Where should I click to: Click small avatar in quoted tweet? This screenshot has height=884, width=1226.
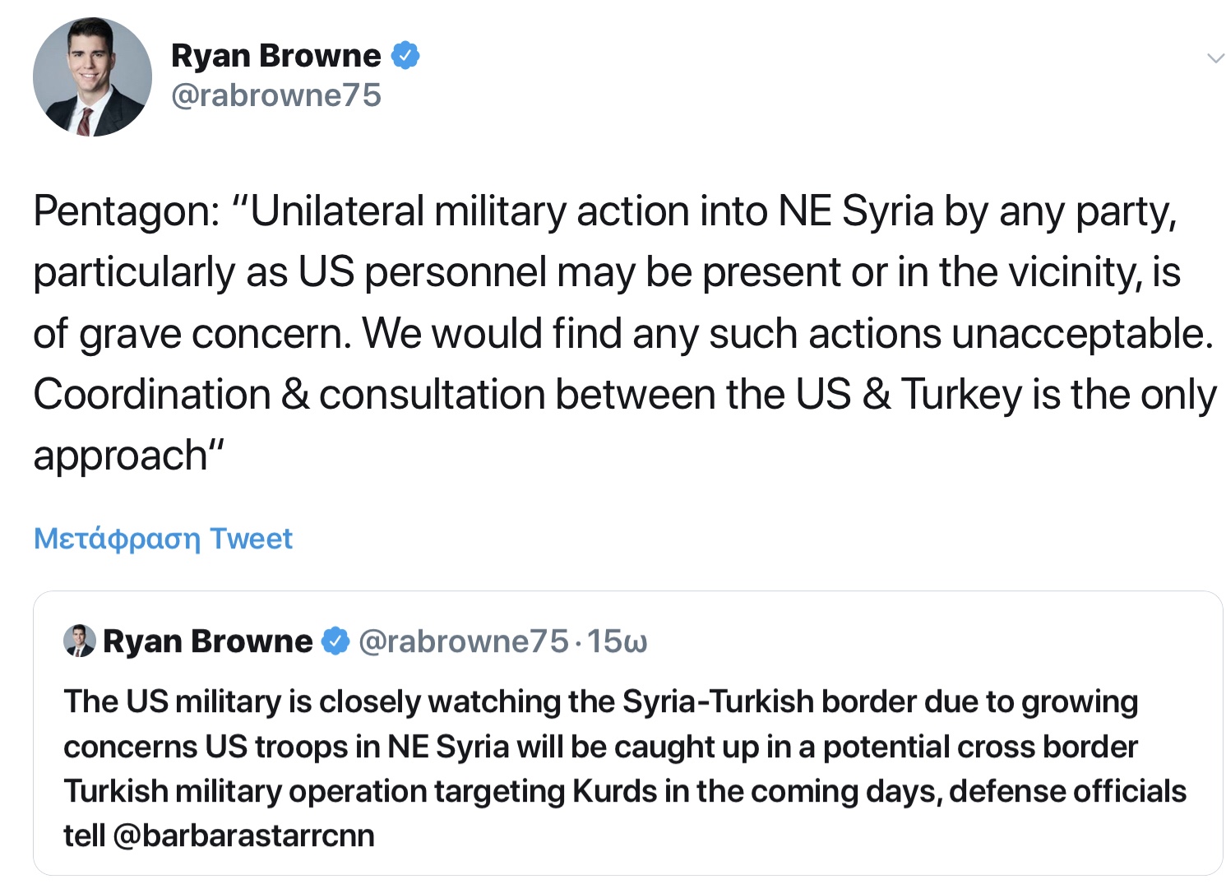click(80, 641)
